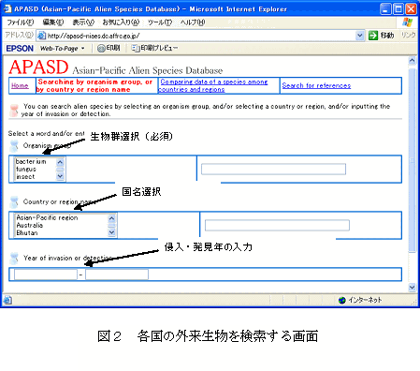
Task: Click the first year of invasion field
Action: click(x=46, y=275)
